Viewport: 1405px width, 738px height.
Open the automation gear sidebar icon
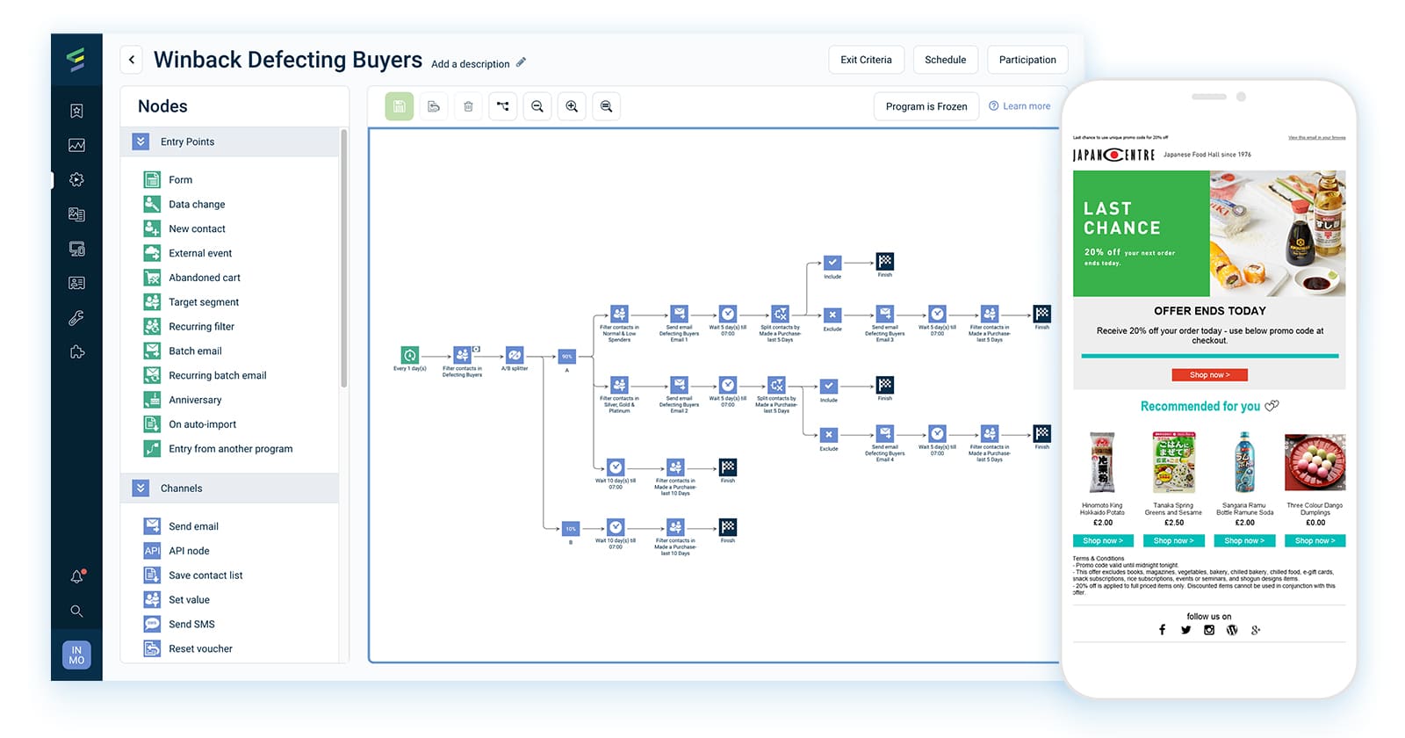click(x=76, y=179)
